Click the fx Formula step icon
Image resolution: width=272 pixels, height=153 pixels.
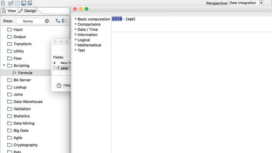click(14, 73)
